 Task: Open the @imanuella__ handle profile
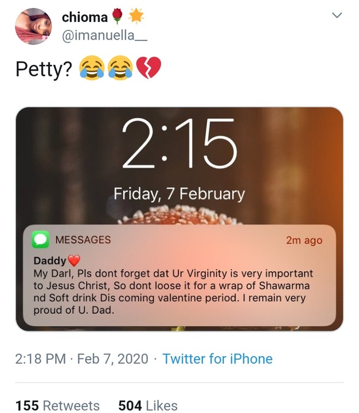(104, 35)
